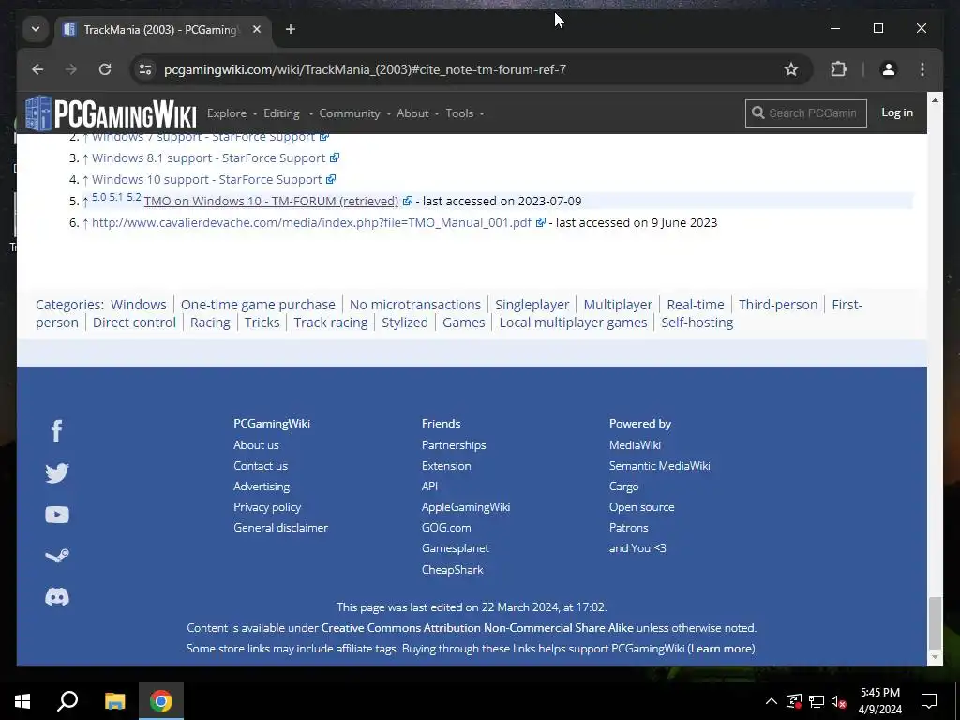Open the tab search dropdown chevron
This screenshot has width=960, height=720.
tap(36, 29)
